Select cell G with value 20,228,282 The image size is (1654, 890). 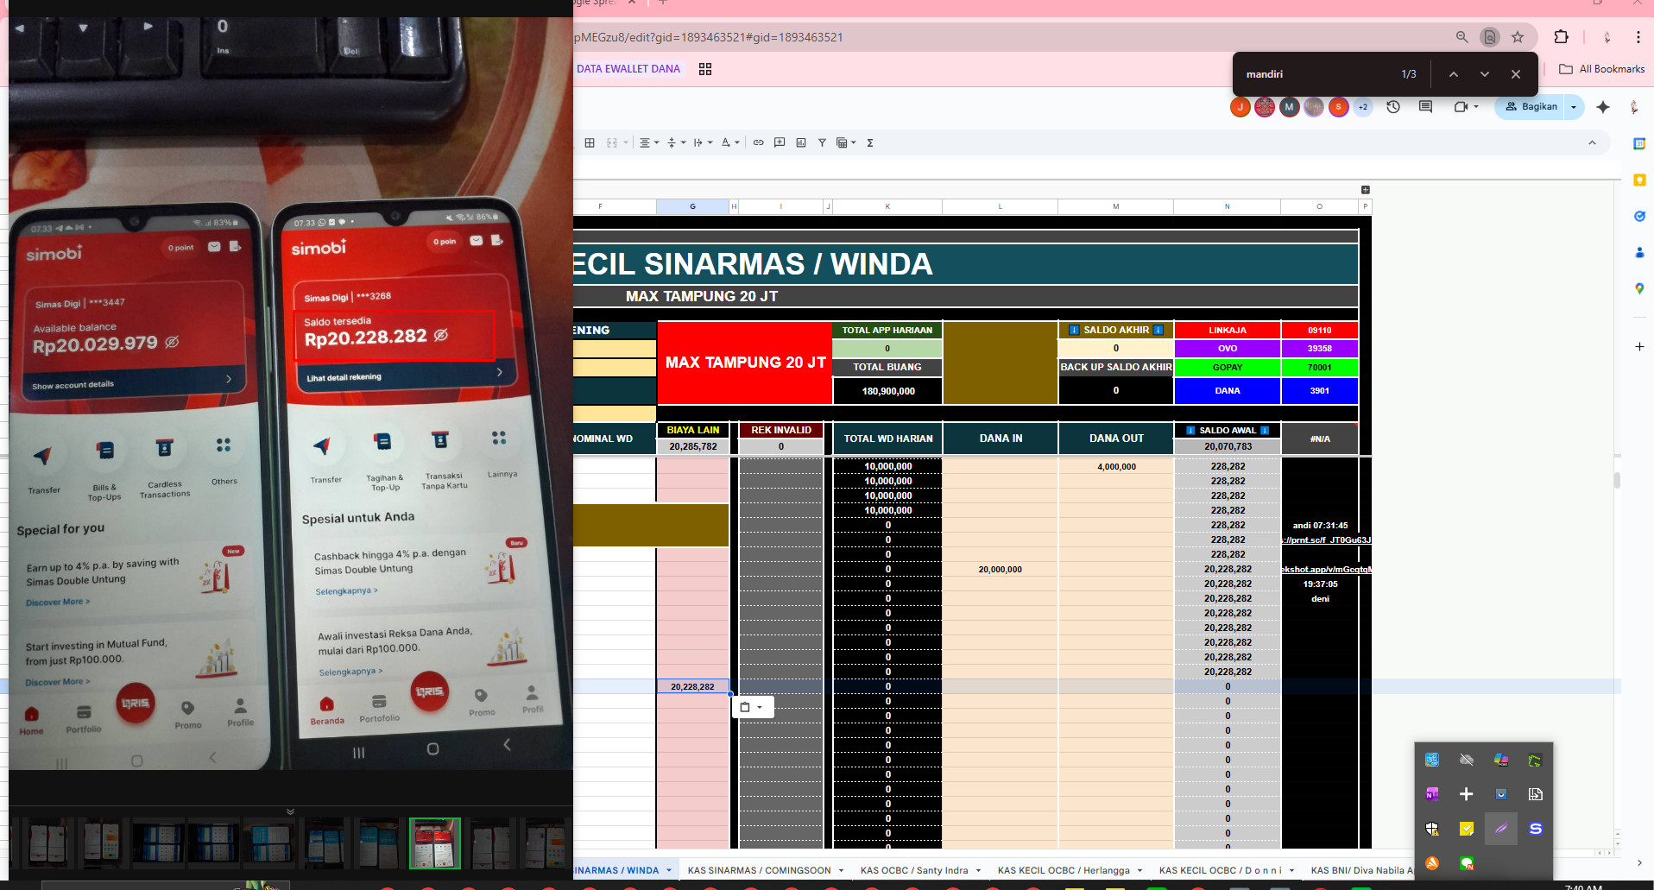click(692, 686)
